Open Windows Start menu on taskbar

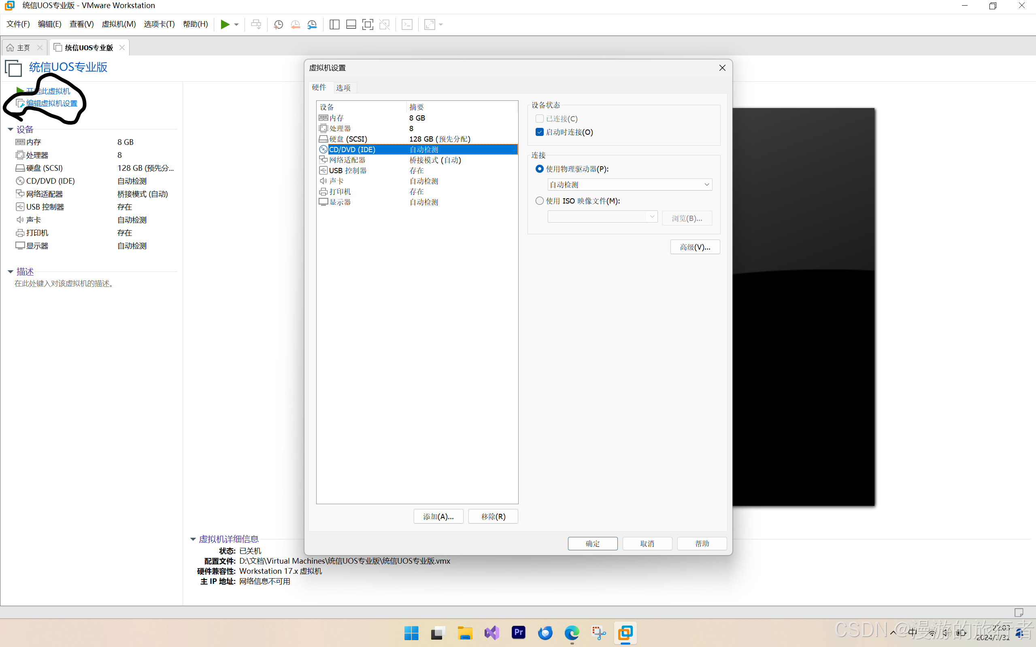[x=411, y=633]
